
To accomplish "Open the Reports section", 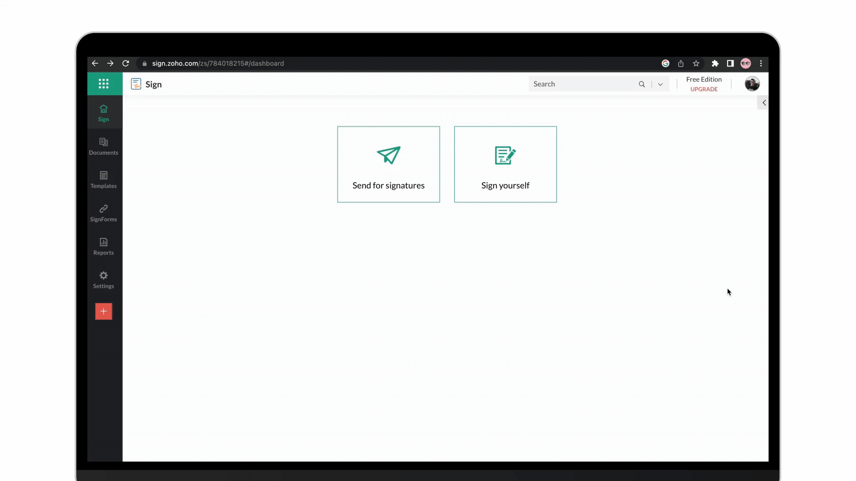I will tap(103, 247).
